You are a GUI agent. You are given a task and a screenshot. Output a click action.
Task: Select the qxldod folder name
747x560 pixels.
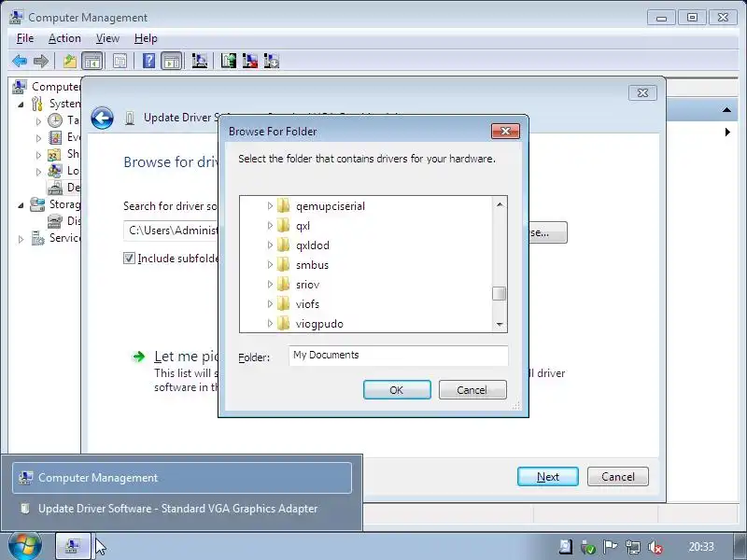tap(313, 245)
